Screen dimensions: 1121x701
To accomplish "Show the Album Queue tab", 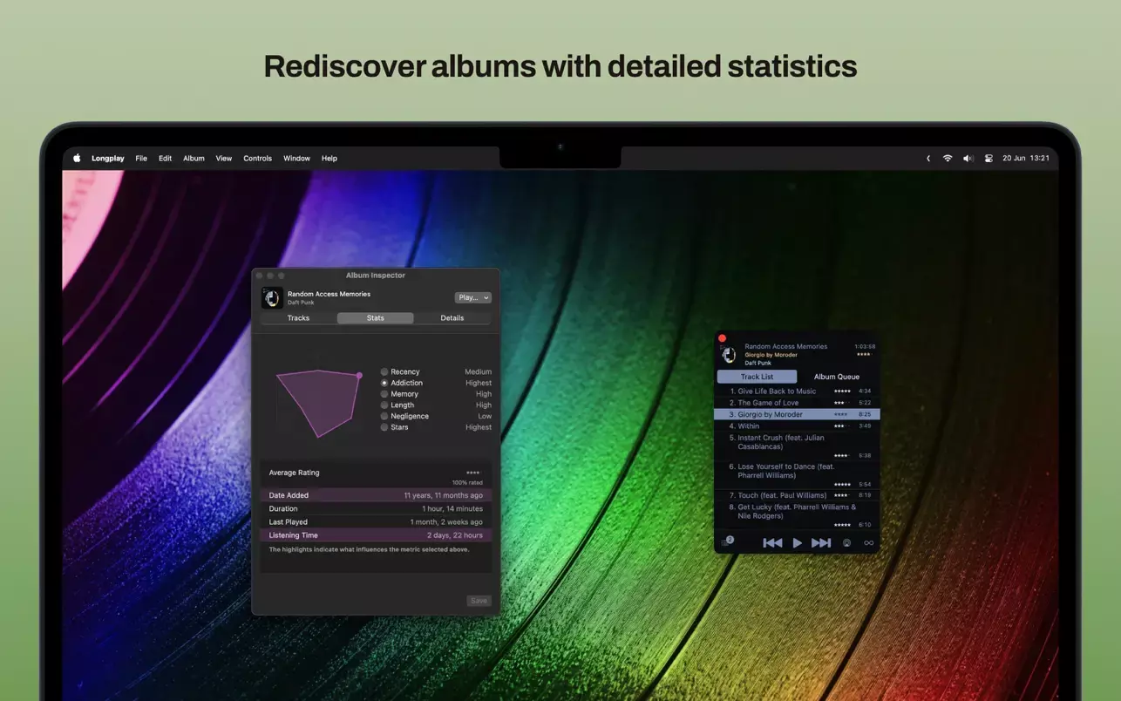I will 837,377.
